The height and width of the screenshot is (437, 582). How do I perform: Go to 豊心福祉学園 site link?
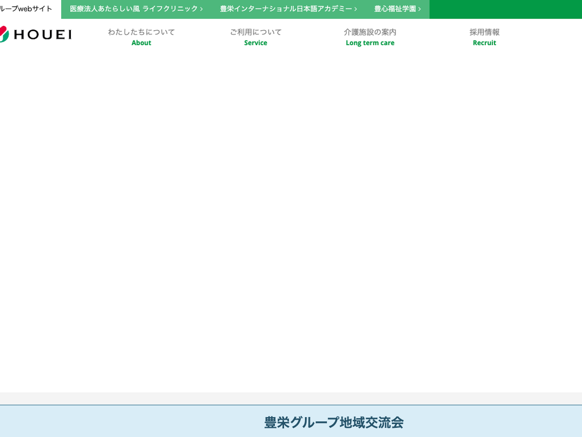pos(395,9)
